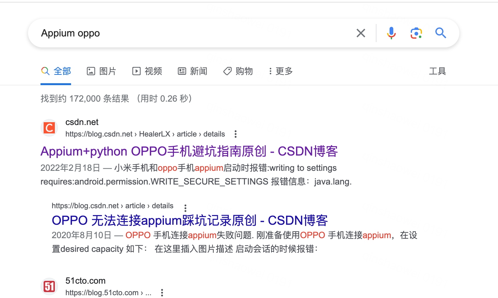This screenshot has width=498, height=298.
Task: Select the 全部 results tab
Action: coord(56,71)
